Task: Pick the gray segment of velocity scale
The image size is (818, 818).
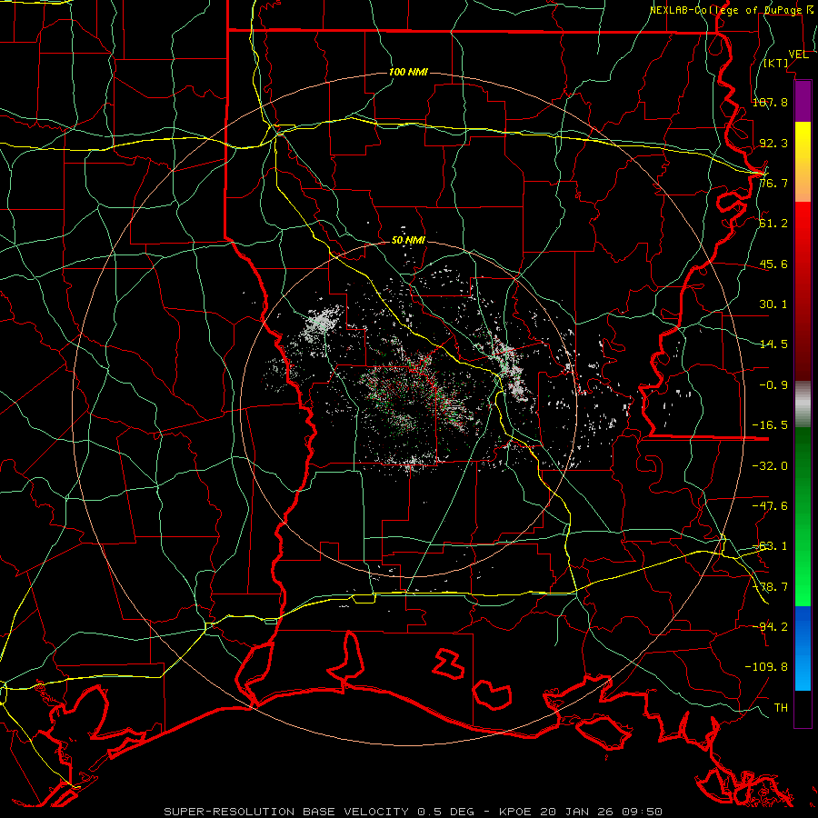Action: pos(803,404)
